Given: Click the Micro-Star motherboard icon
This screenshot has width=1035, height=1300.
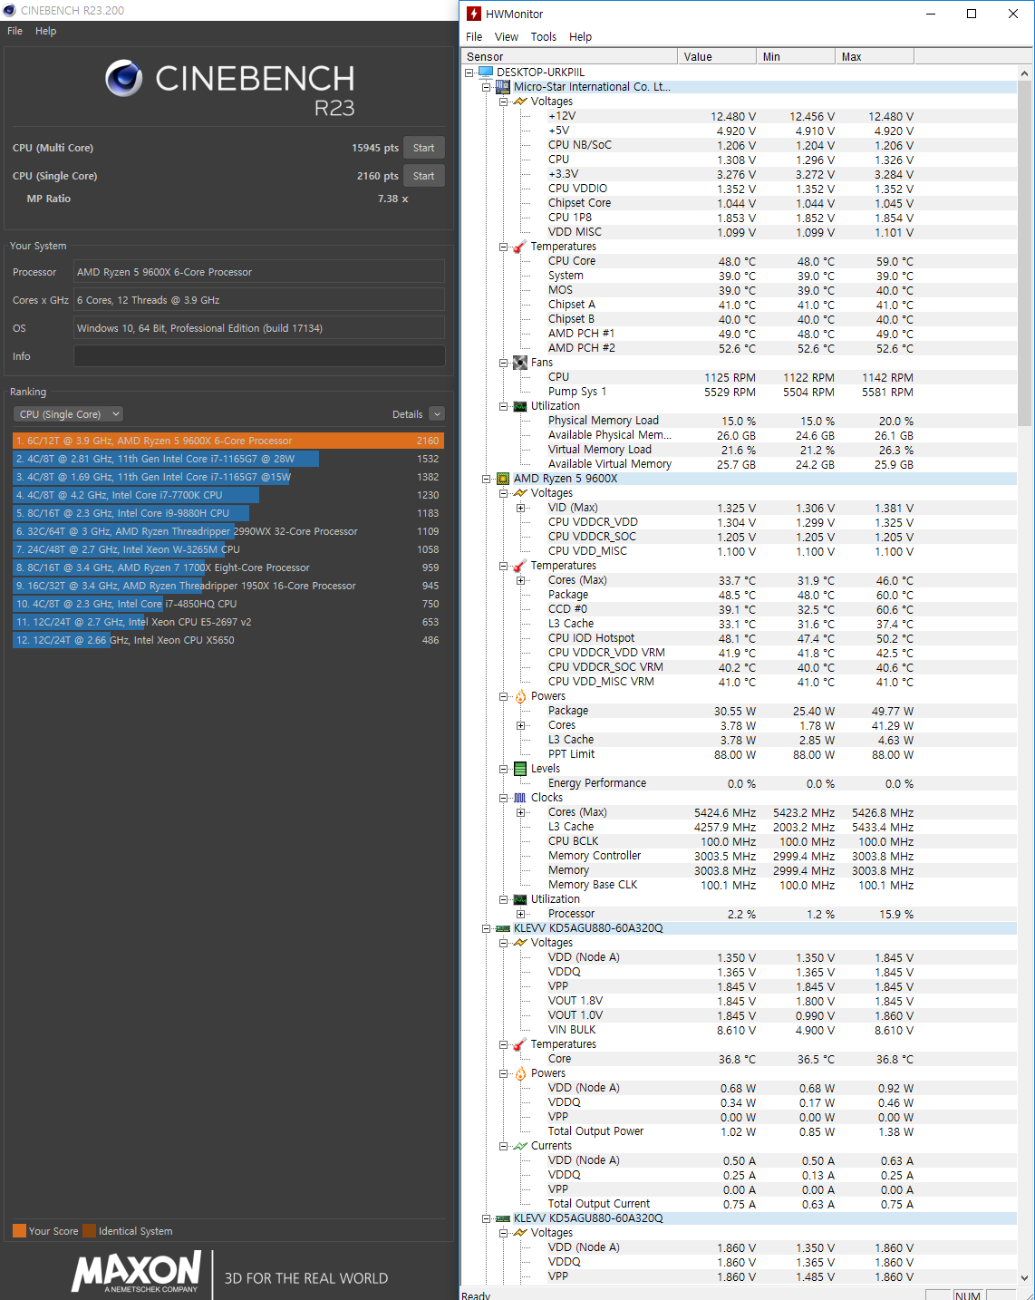Looking at the screenshot, I should (503, 87).
